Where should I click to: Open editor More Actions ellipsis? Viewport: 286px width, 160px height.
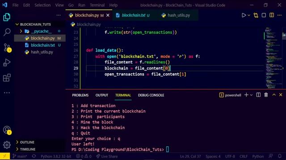coord(279,15)
